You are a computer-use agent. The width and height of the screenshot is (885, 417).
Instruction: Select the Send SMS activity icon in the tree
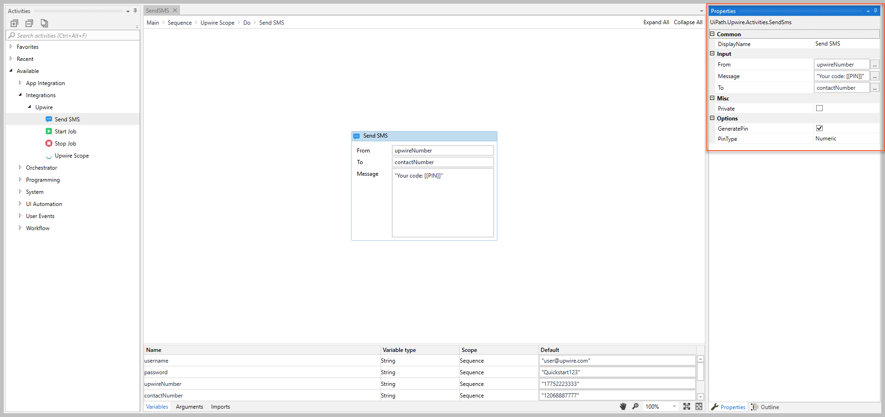[x=49, y=119]
